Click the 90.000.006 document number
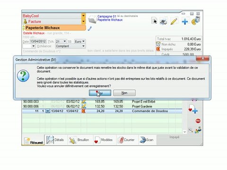 (x=31, y=106)
